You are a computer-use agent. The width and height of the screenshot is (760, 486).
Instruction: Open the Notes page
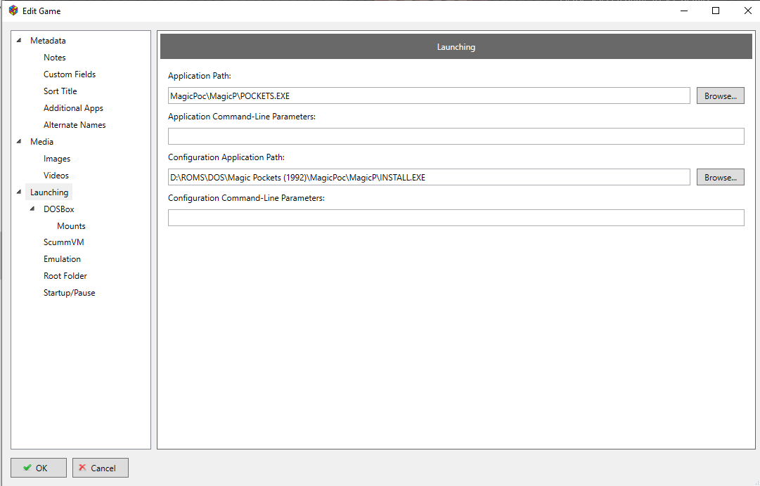click(54, 58)
